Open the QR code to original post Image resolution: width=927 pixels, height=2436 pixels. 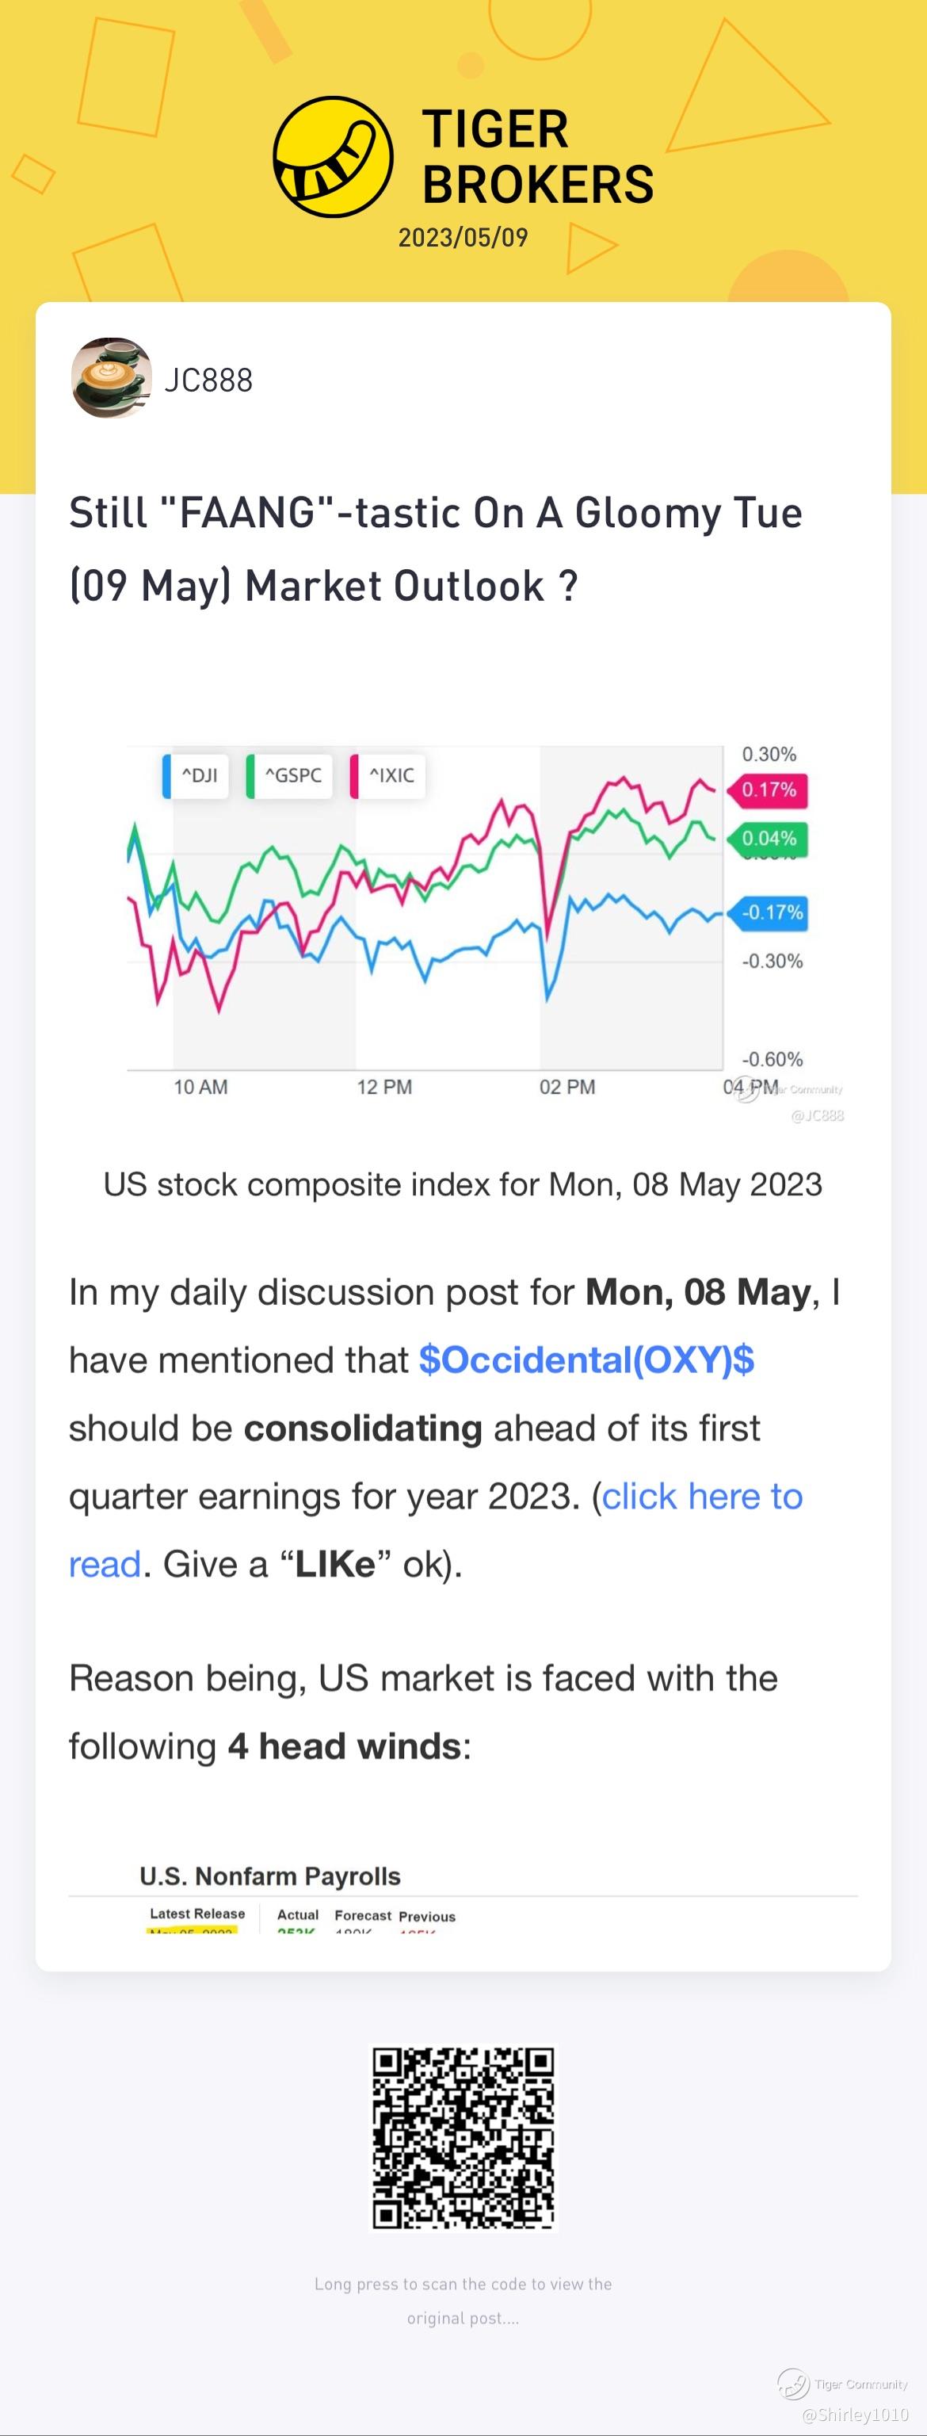[x=463, y=2138]
